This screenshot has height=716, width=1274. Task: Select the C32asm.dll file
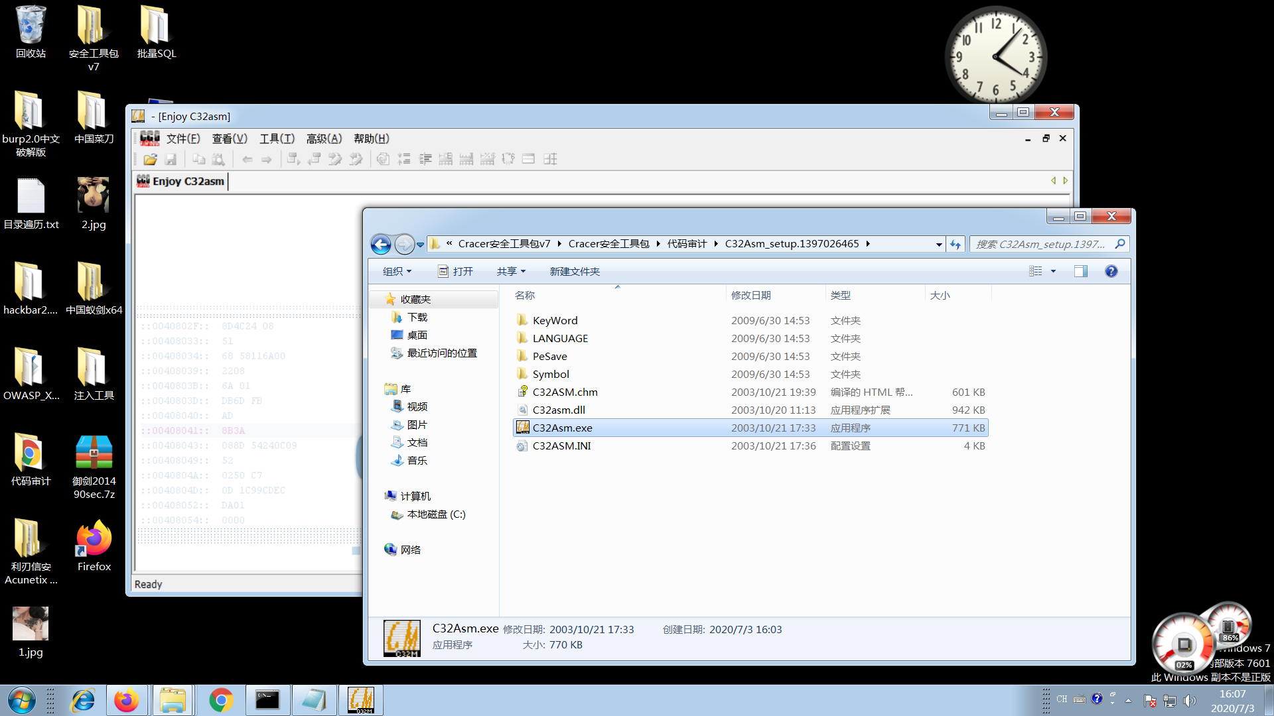tap(559, 410)
